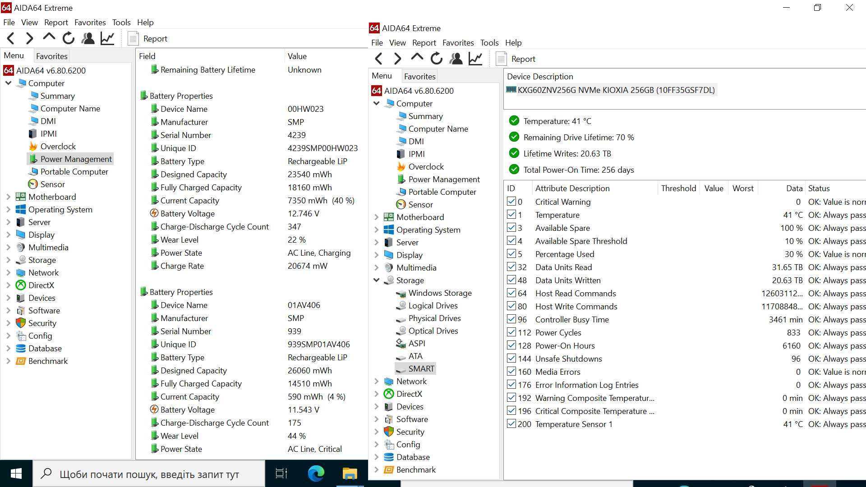Select IPMI icon in left window tree

click(33, 133)
